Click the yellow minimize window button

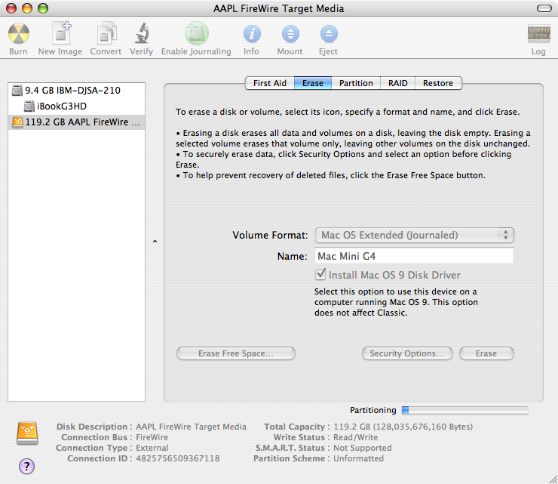click(27, 8)
